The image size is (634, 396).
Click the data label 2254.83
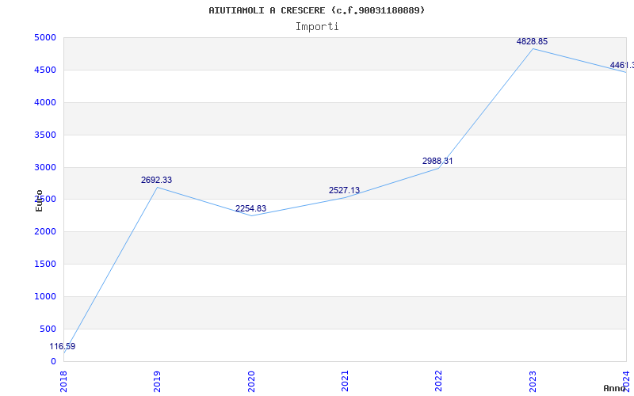250,208
